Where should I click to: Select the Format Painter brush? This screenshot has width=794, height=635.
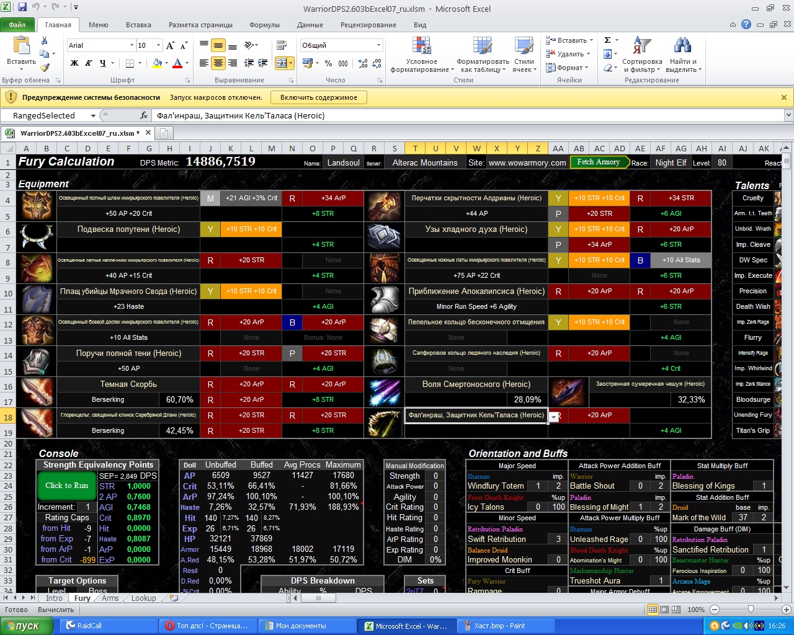pyautogui.click(x=45, y=68)
